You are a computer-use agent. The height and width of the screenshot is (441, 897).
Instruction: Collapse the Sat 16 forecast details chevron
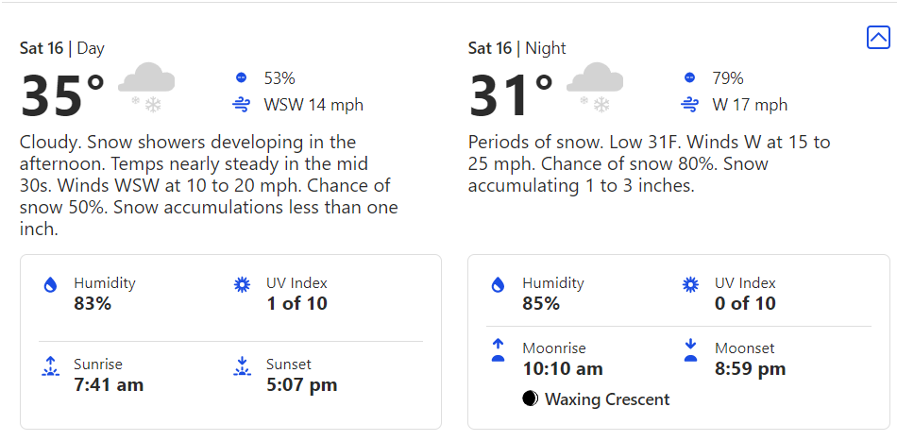click(878, 38)
